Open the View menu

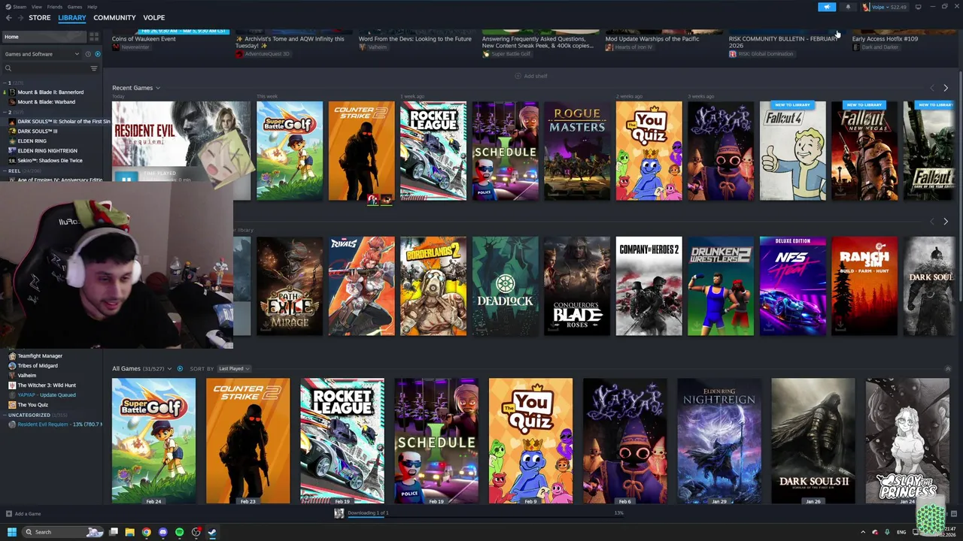click(36, 7)
